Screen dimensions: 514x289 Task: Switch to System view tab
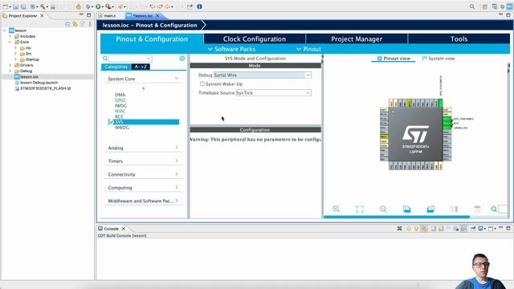click(439, 59)
